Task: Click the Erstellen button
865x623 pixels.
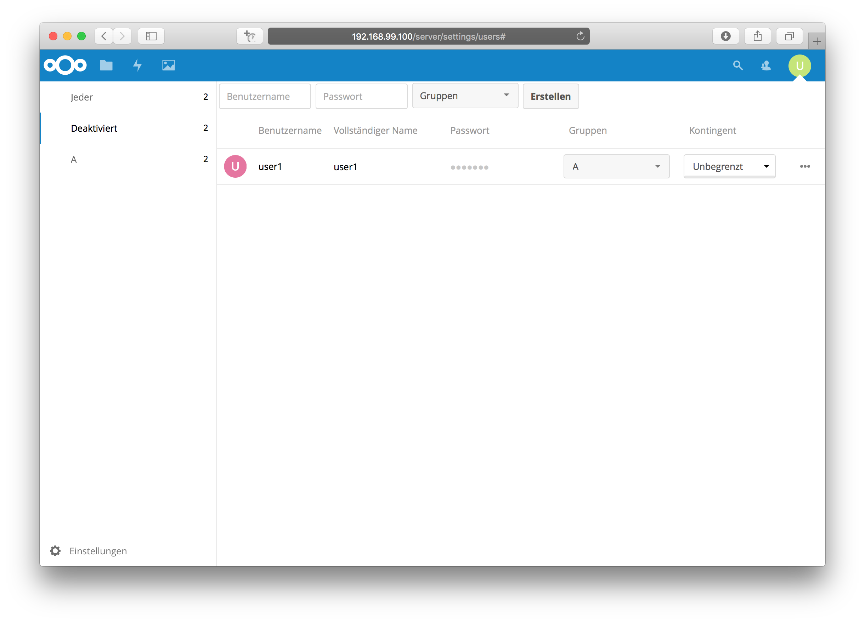Action: 550,96
